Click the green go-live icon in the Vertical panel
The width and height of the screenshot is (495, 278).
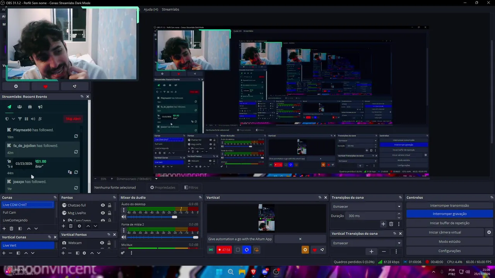click(211, 250)
